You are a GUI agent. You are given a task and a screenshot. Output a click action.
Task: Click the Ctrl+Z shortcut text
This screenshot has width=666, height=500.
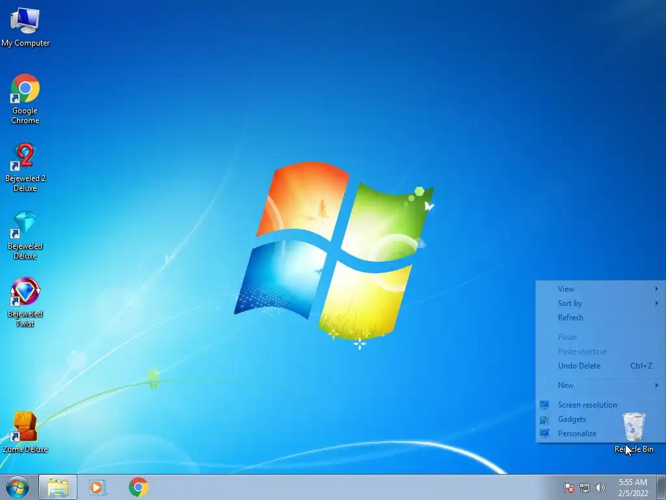(641, 366)
